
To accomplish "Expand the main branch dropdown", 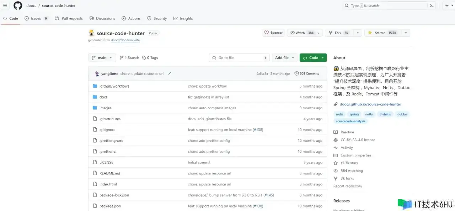I will [102, 58].
